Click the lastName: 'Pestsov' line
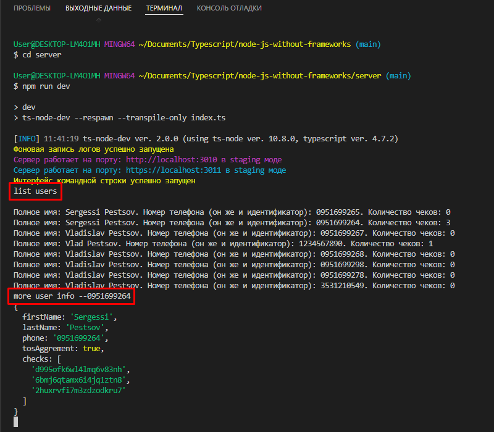494x432 pixels. (65, 328)
